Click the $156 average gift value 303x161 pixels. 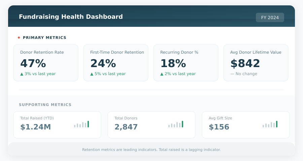pyautogui.click(x=219, y=127)
